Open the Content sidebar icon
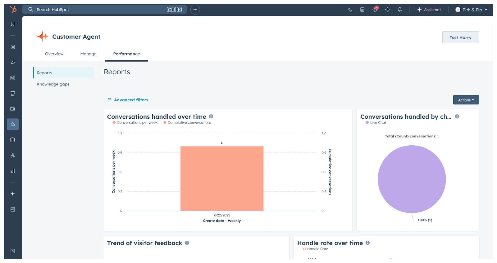The height and width of the screenshot is (263, 497). [13, 78]
